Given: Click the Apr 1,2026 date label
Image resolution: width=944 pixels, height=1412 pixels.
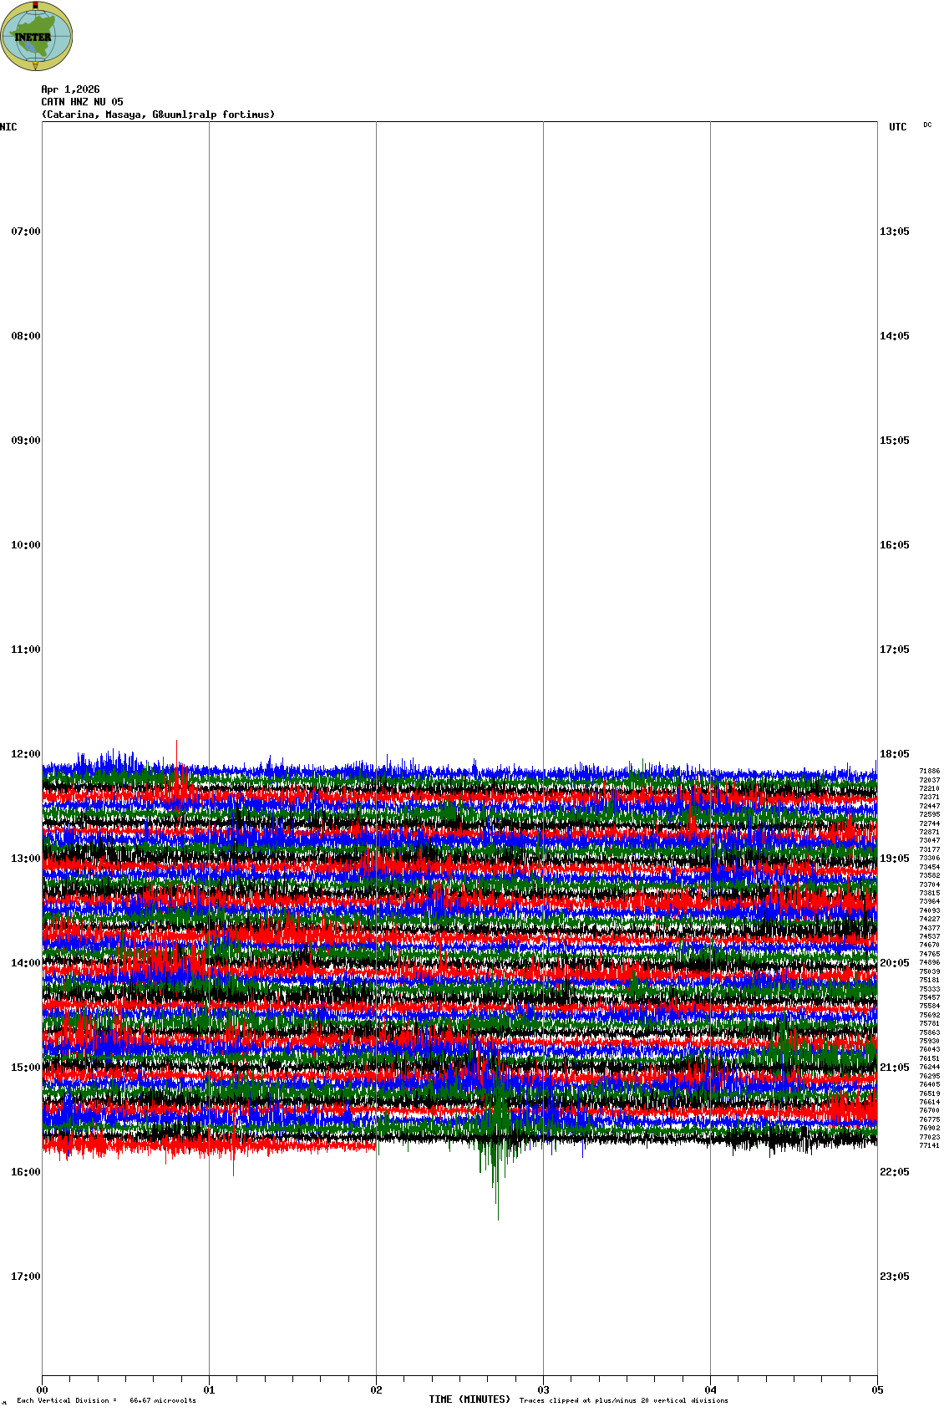Looking at the screenshot, I should (70, 89).
